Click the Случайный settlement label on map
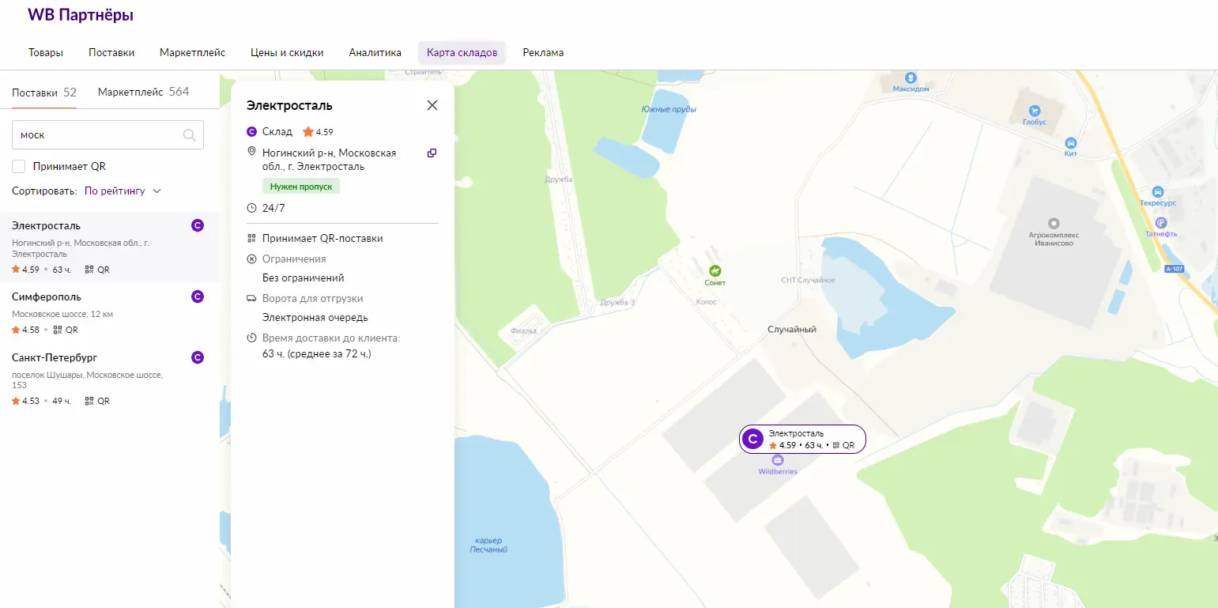Viewport: 1218px width, 608px height. 792,329
